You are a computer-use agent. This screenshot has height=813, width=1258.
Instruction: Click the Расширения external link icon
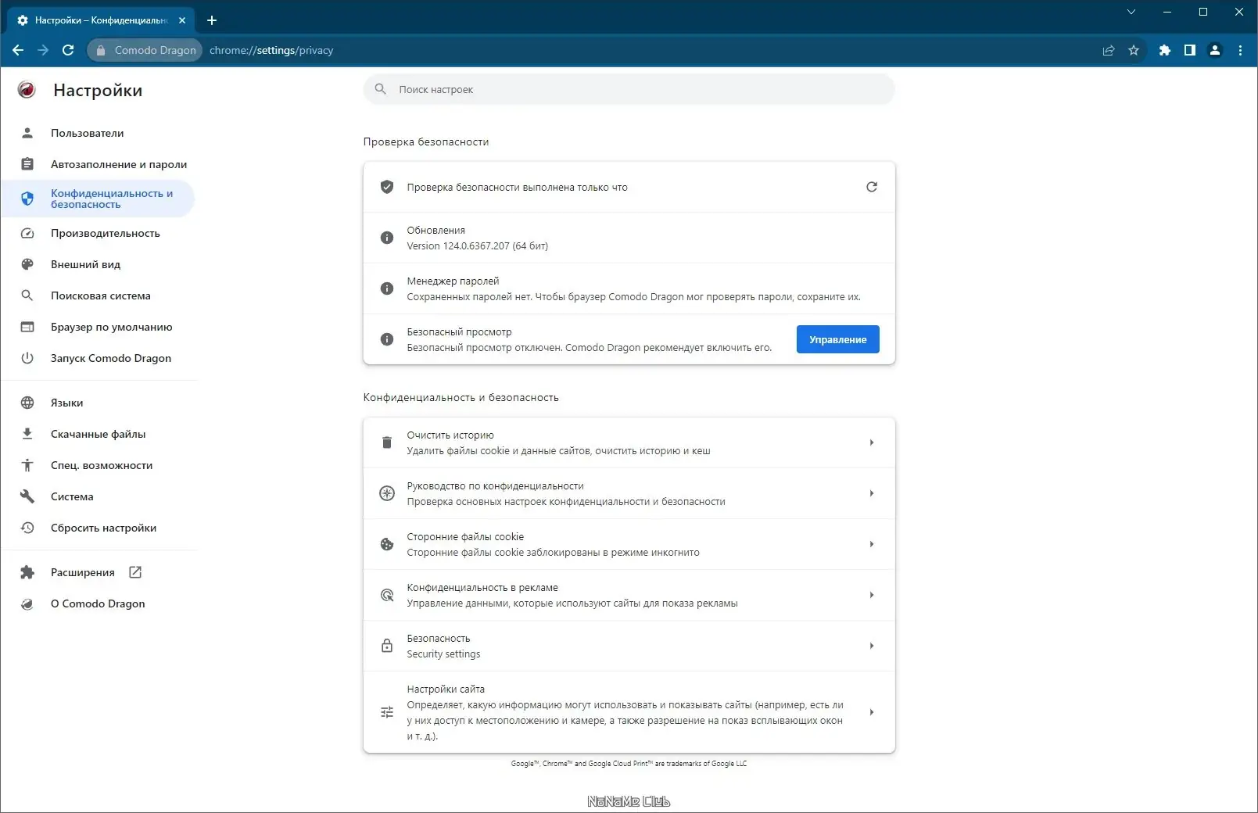click(x=135, y=572)
